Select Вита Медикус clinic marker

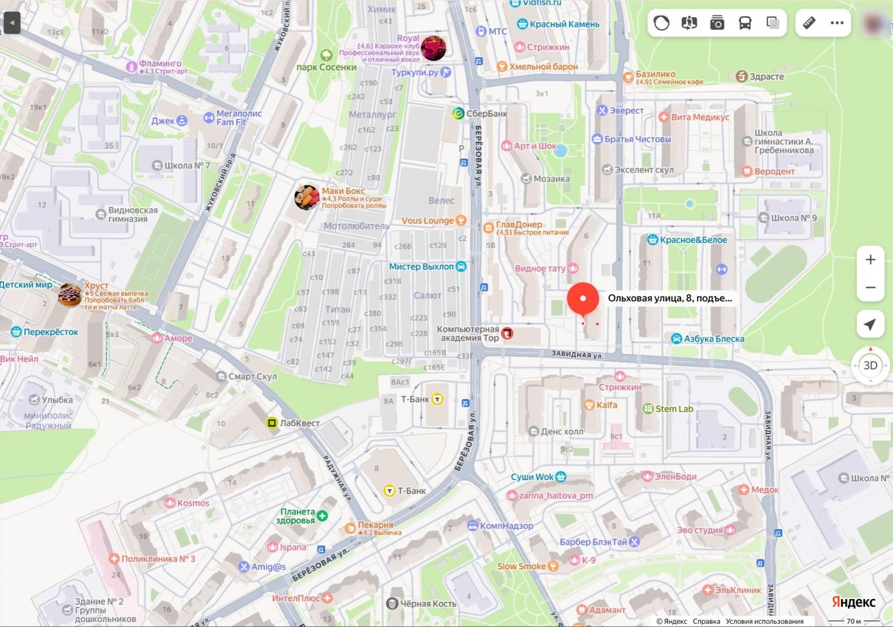click(664, 117)
